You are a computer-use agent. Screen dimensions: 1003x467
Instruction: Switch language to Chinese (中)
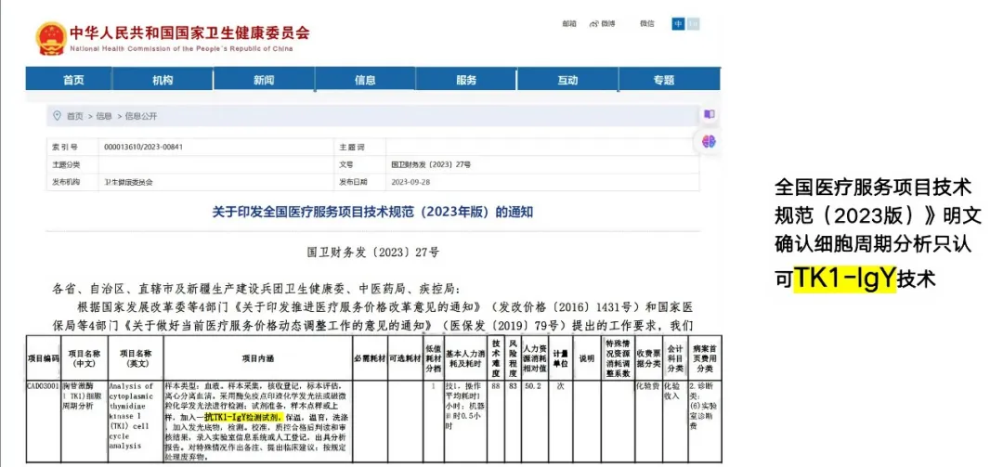(x=678, y=24)
